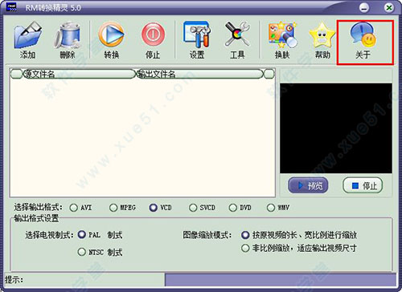The image size is (402, 292).
Task: Close the RM转换精灵 window
Action: coord(389,7)
